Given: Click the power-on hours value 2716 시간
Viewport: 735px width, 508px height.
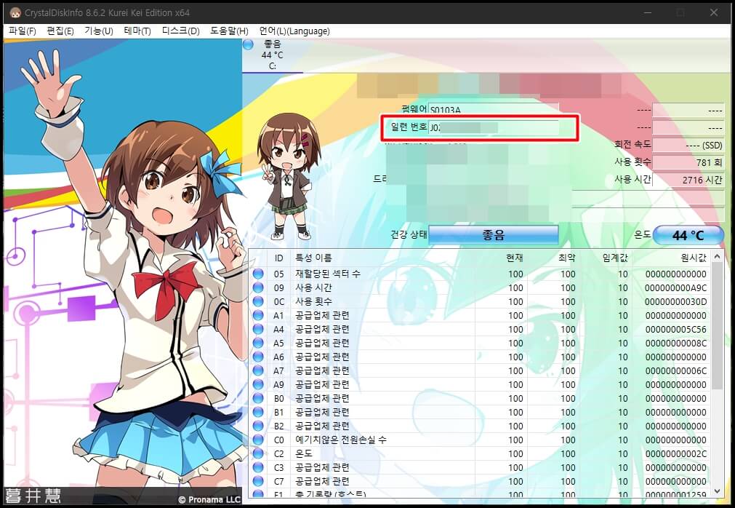Looking at the screenshot, I should tap(688, 180).
